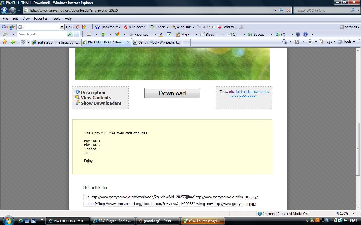Click the highlighter pen icon
Screen dimensions: 361x225
(x=161, y=34)
